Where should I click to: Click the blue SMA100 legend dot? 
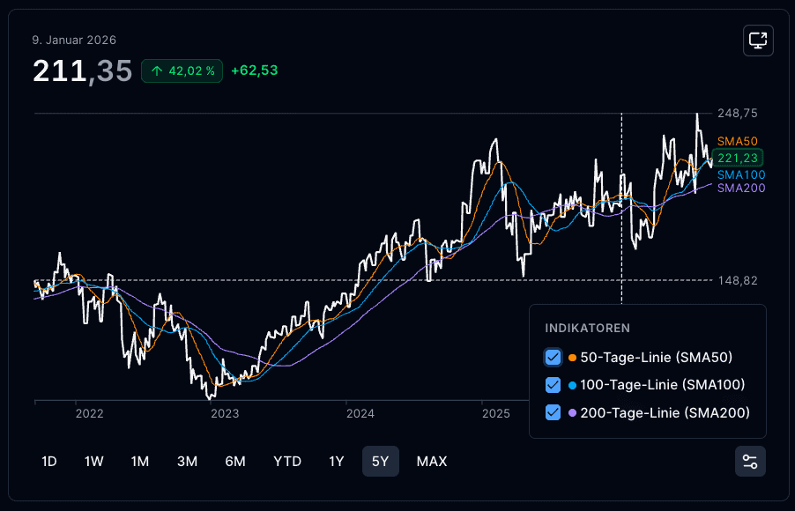(572, 385)
